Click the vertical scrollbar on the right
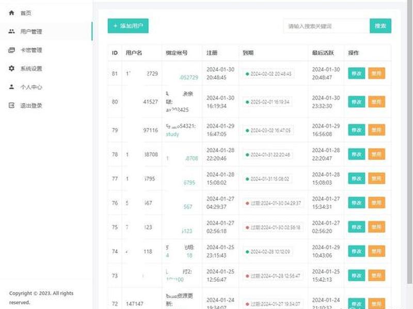The image size is (413, 309). 409,142
